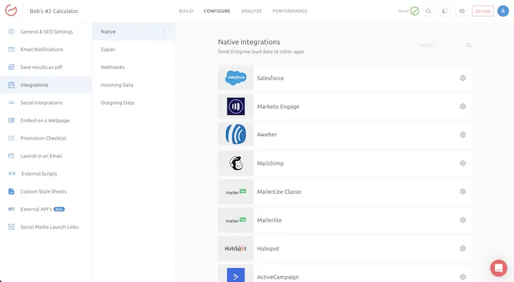
Task: Click the External Scripts code icon
Action: click(12, 174)
